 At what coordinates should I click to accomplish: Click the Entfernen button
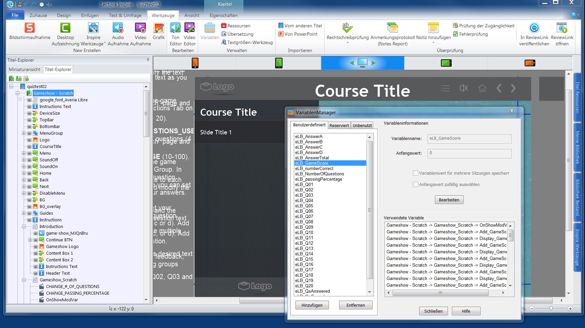356,305
